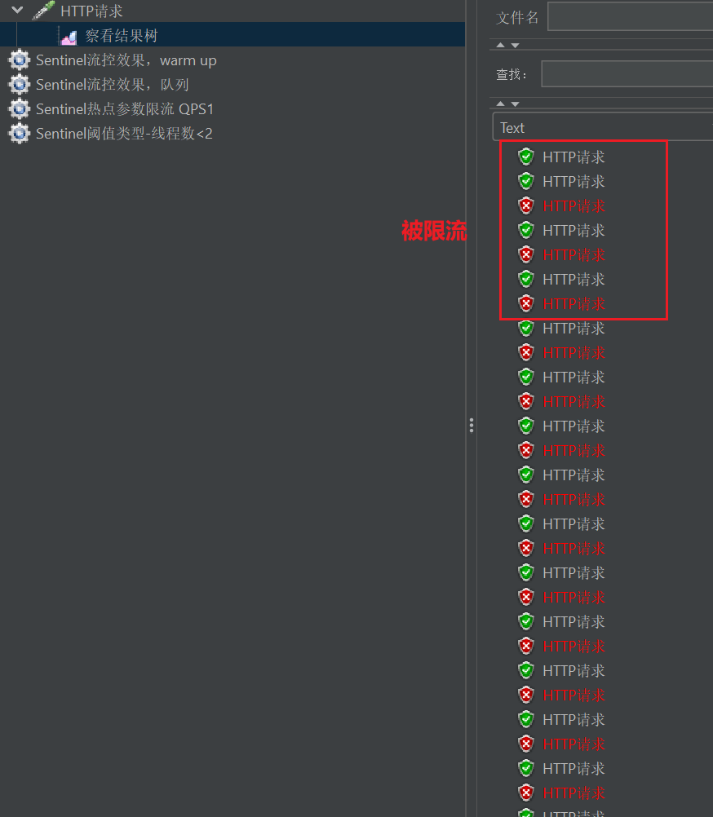
Task: Collapse the HTTP请求 tree node chevron
Action: tap(17, 10)
